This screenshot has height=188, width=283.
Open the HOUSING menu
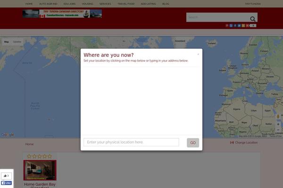click(x=88, y=4)
